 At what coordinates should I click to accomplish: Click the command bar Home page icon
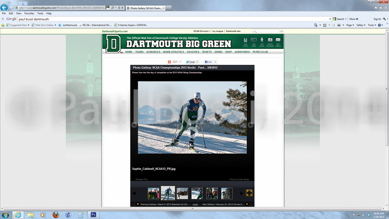(x=316, y=25)
